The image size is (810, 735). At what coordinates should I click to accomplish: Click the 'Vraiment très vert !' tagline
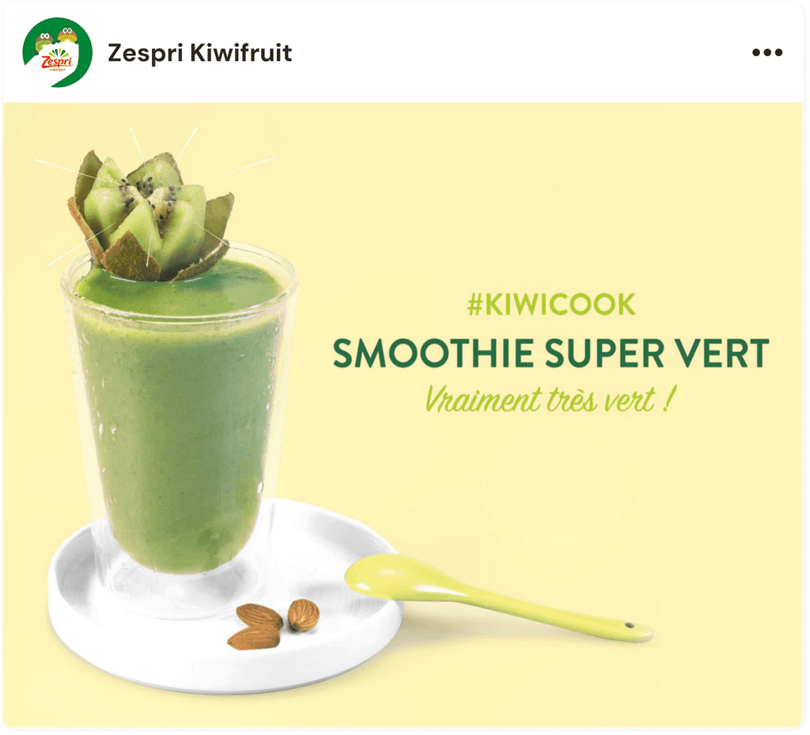point(550,400)
